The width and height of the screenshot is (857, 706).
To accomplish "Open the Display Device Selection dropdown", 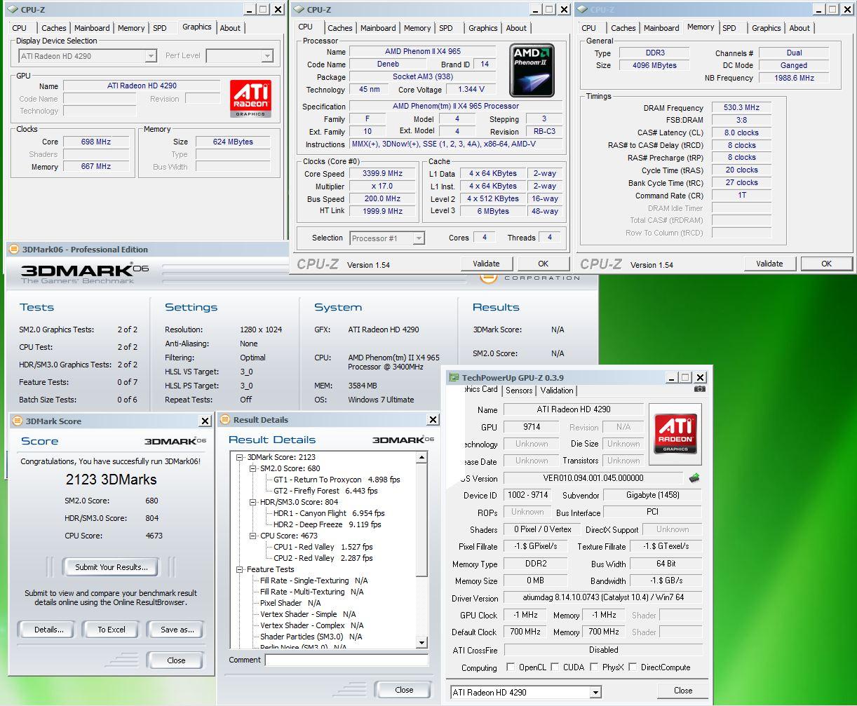I will pyautogui.click(x=151, y=56).
